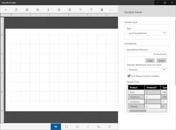The width and height of the screenshot is (176, 130).
Task: Click ProductID cell with value 2
Action: click(x=153, y=97)
